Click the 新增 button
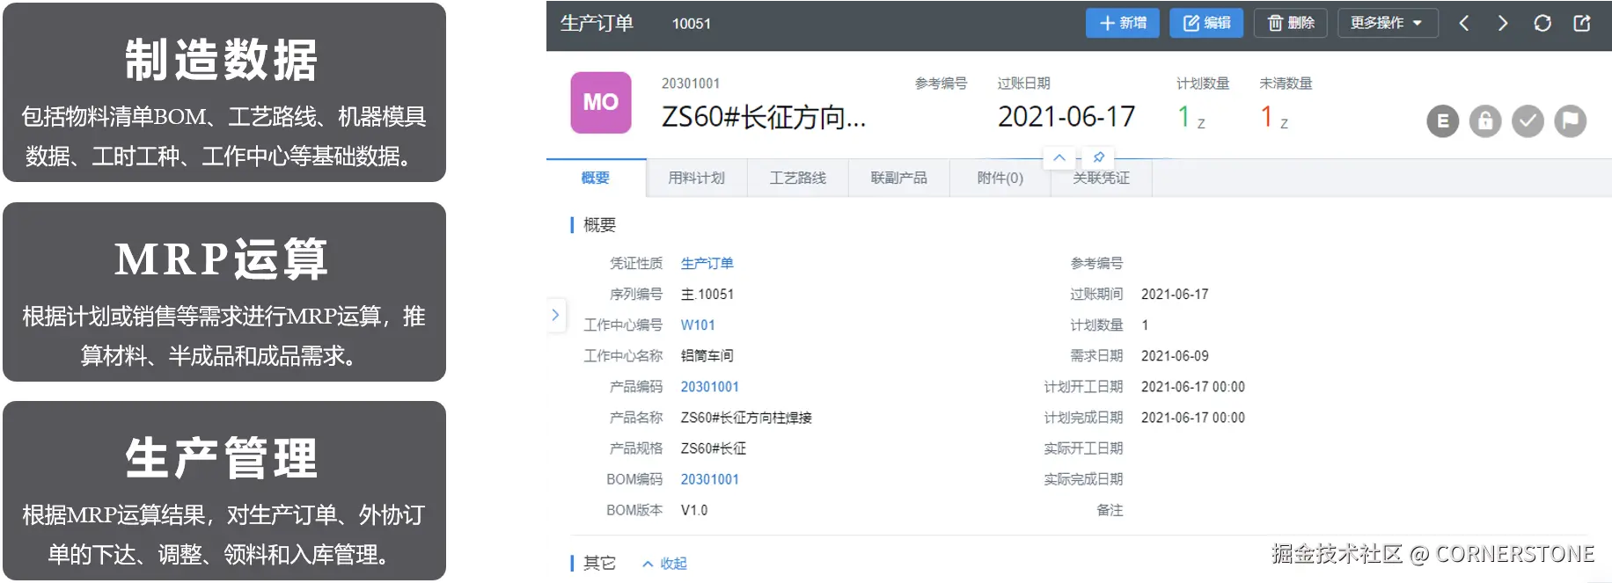Viewport: 1612px width, 583px height. [1123, 23]
